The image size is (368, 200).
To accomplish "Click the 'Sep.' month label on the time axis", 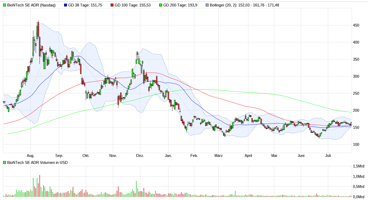I will 59,156.
